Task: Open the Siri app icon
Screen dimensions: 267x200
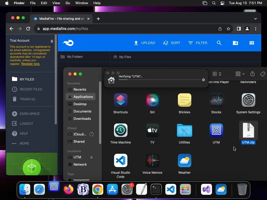Action: pyautogui.click(x=152, y=100)
